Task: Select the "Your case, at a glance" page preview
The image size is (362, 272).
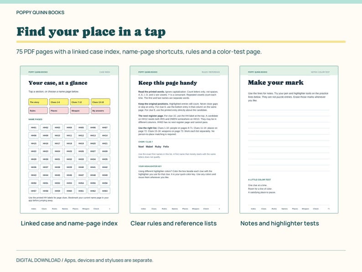Action: 69,140
